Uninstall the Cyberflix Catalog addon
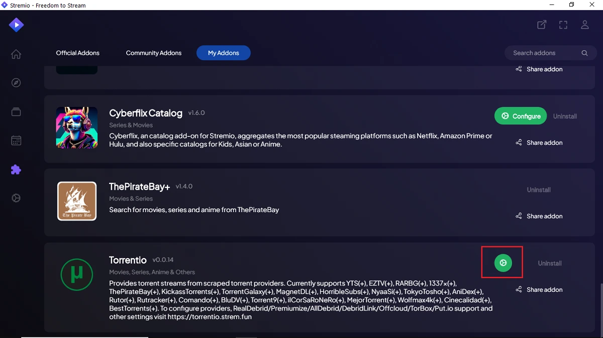 [x=565, y=116]
